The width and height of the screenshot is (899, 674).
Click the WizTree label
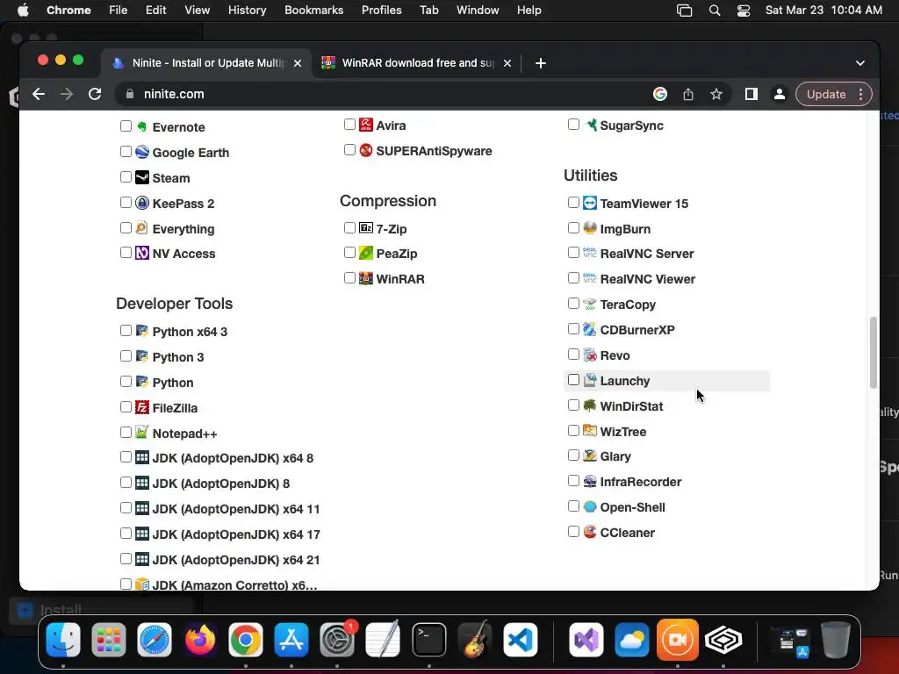622,432
